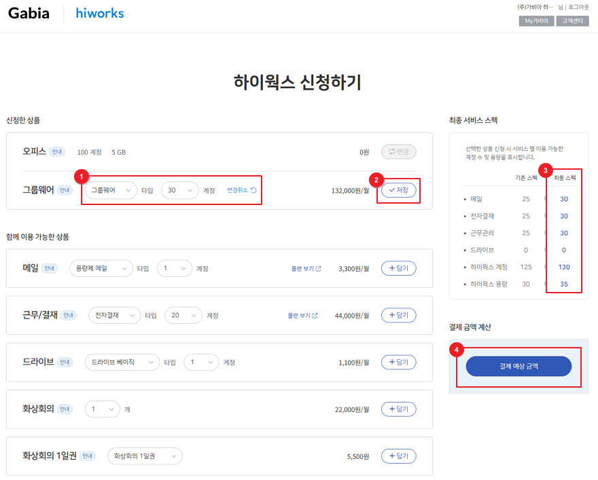
Task: Open the 고객센터 menu
Action: (572, 21)
